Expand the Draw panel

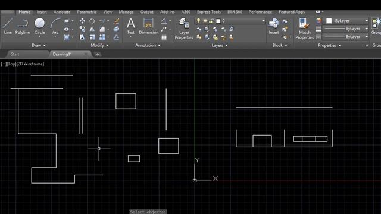(x=39, y=45)
